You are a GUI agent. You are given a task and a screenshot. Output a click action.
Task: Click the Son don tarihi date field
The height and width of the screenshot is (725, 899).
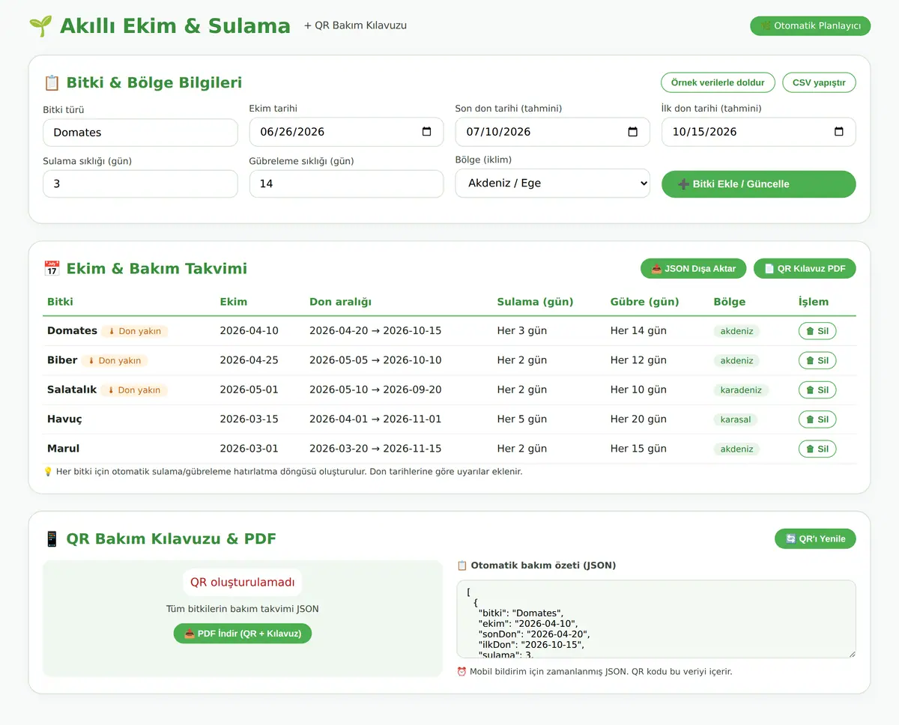tap(552, 132)
